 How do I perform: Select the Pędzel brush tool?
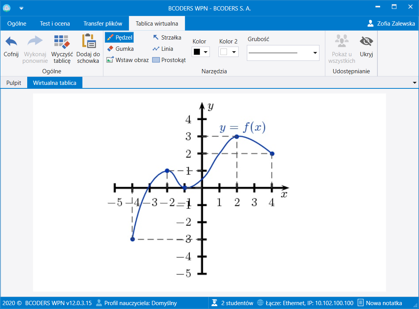(119, 38)
